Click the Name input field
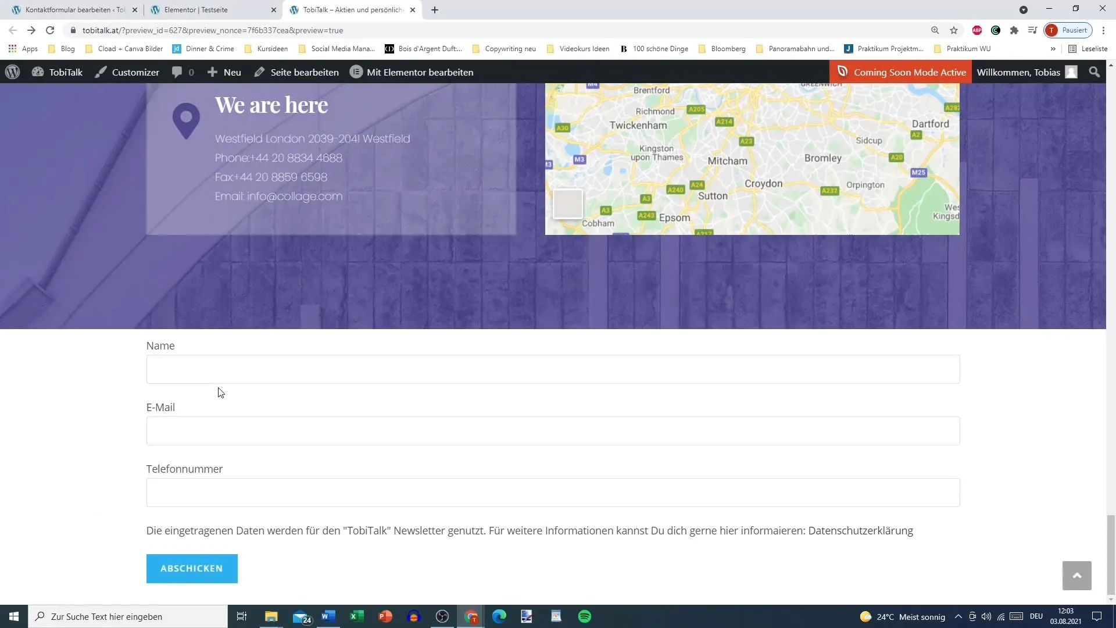 pyautogui.click(x=553, y=369)
